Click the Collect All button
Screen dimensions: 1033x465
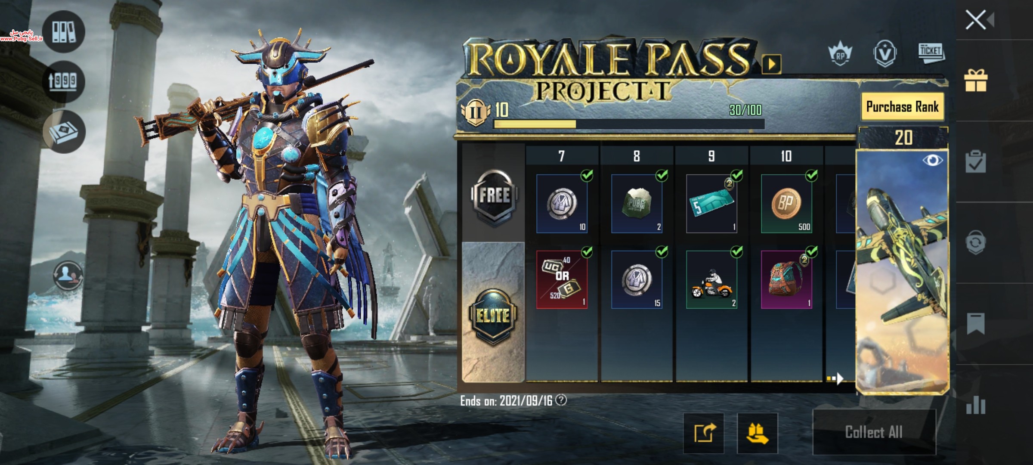[874, 432]
